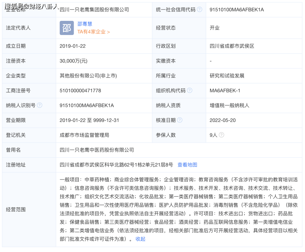Click question mark icon after 9人
The height and width of the screenshot is (252, 305).
[221, 135]
